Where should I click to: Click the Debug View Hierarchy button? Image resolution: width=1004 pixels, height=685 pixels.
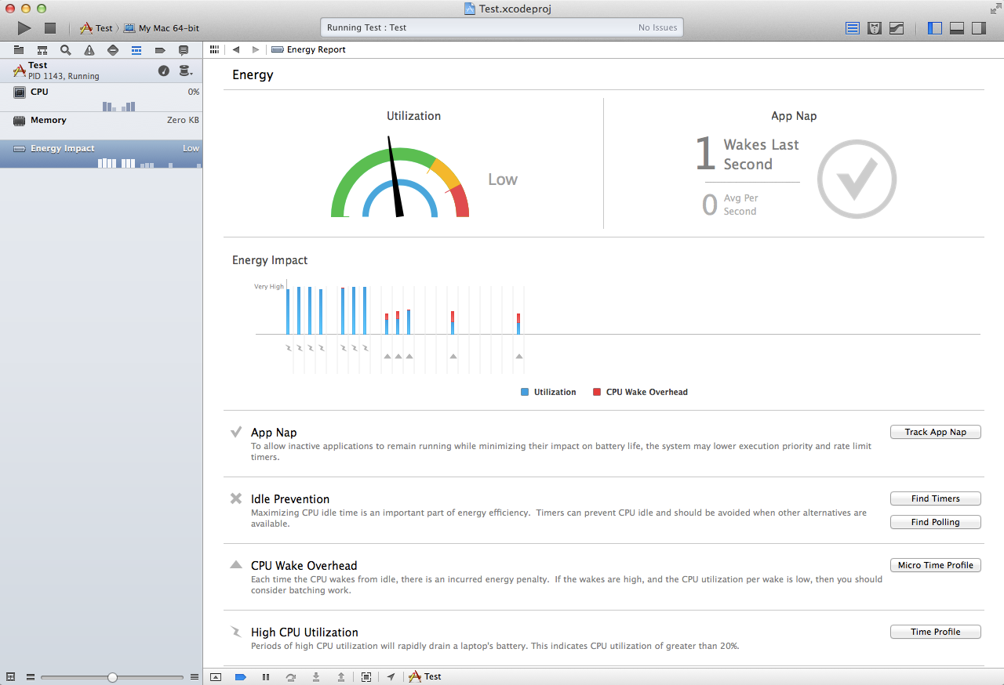[x=366, y=676]
